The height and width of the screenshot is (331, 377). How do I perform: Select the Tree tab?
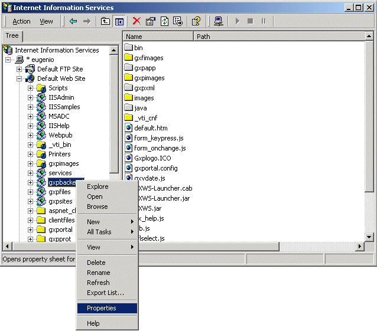pos(12,36)
